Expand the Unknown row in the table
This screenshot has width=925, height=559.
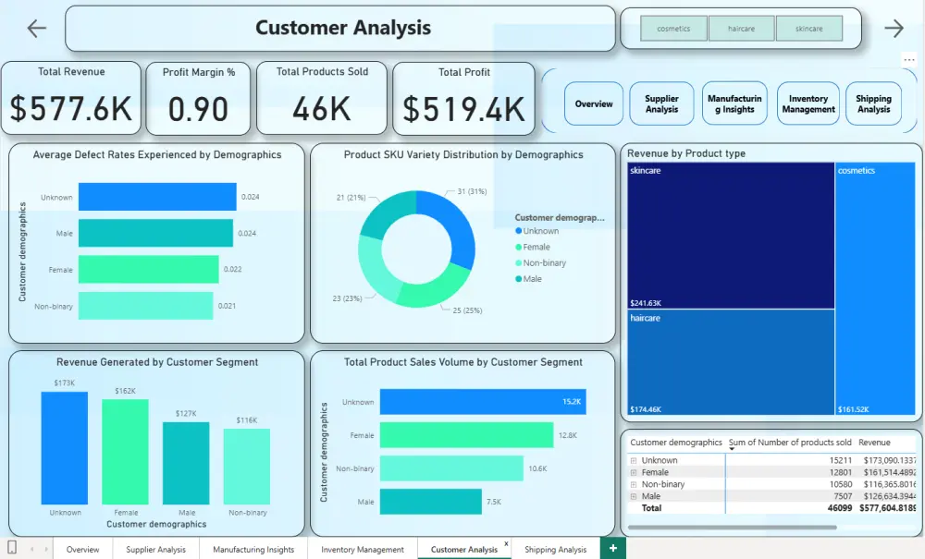pos(634,461)
